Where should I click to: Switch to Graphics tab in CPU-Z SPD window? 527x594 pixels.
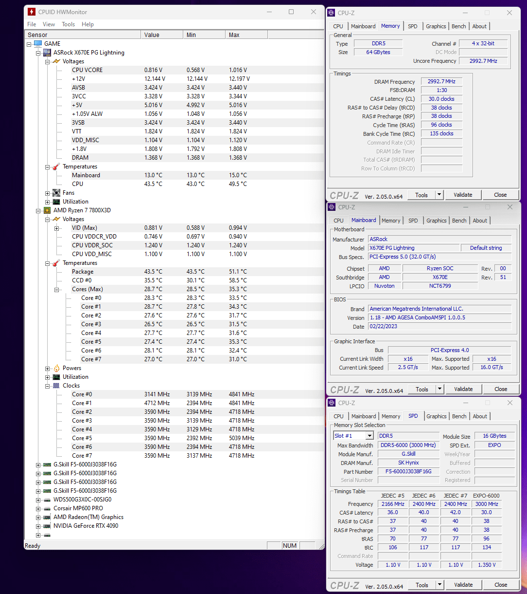point(437,416)
